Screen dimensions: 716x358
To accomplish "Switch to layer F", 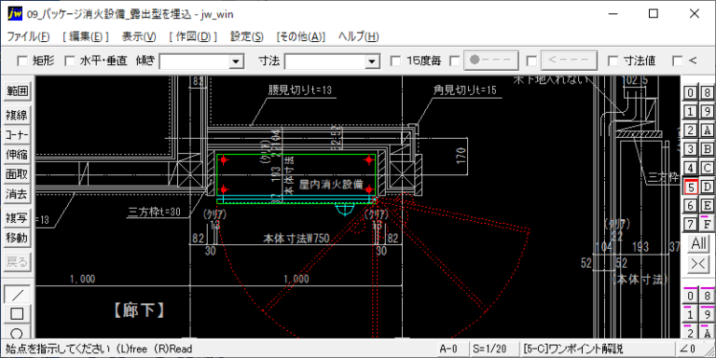I will pyautogui.click(x=707, y=224).
